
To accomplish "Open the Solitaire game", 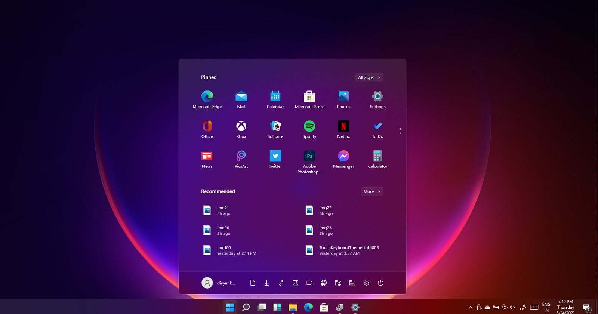I will tap(275, 127).
